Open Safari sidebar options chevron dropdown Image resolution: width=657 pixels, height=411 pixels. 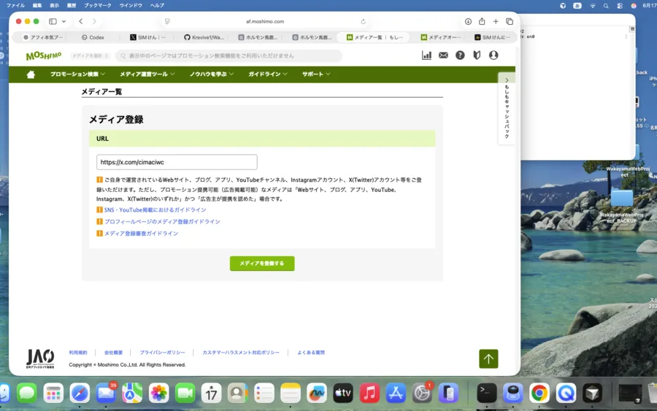coord(64,21)
